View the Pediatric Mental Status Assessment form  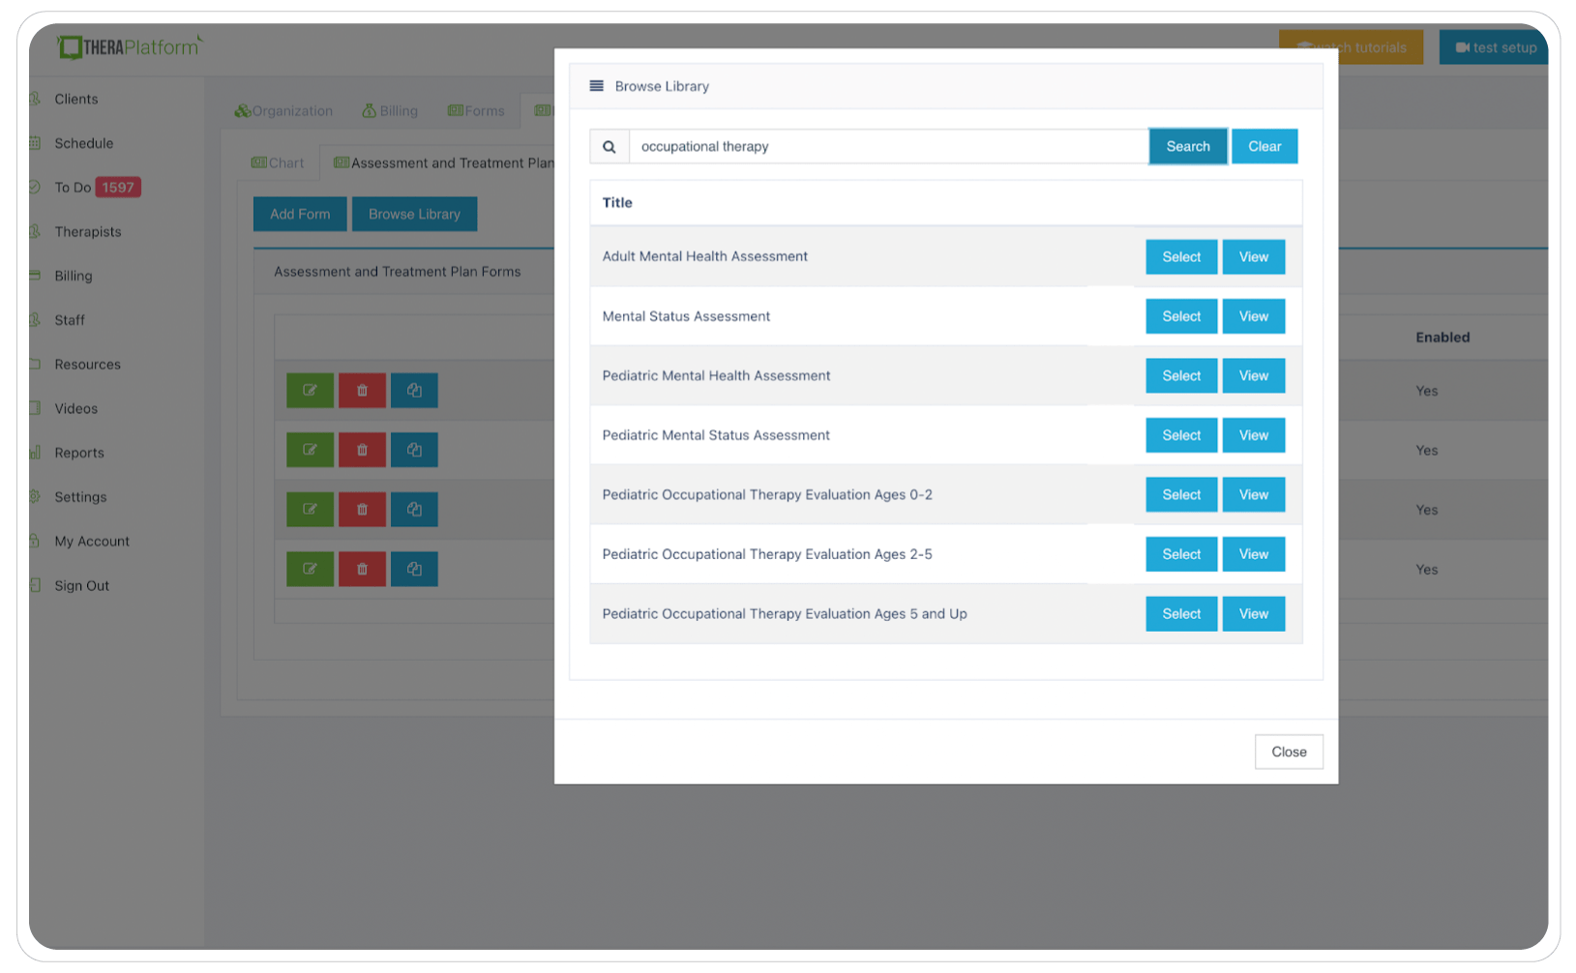coord(1254,436)
